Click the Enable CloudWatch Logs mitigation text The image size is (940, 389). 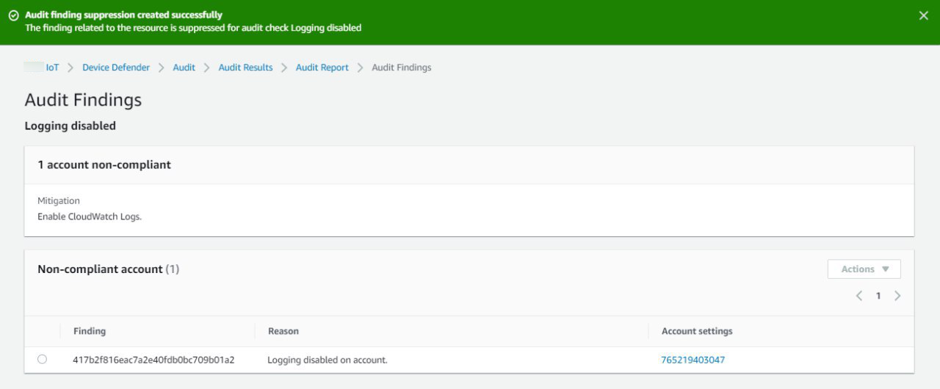[89, 217]
